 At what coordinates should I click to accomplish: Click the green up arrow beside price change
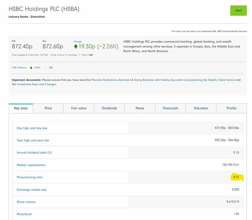(76, 46)
